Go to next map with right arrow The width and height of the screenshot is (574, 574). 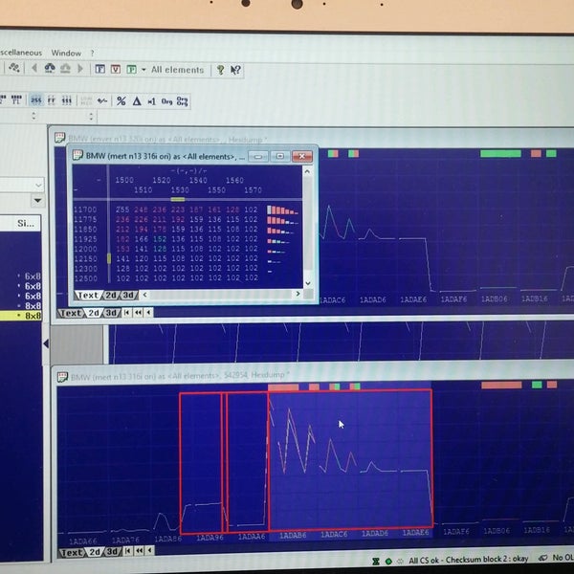(x=80, y=69)
